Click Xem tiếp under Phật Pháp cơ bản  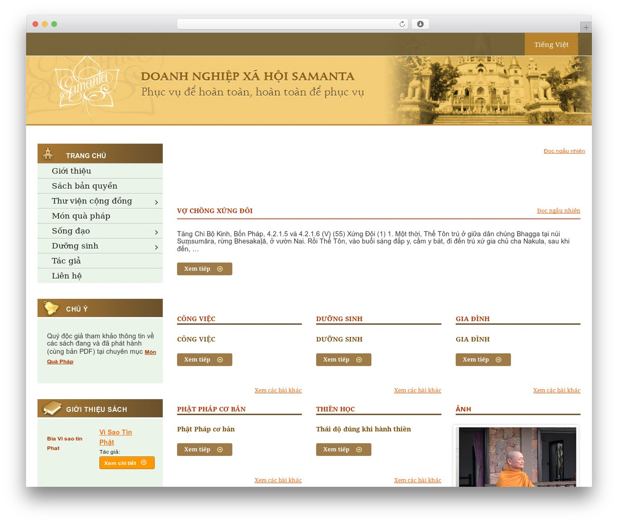(204, 450)
